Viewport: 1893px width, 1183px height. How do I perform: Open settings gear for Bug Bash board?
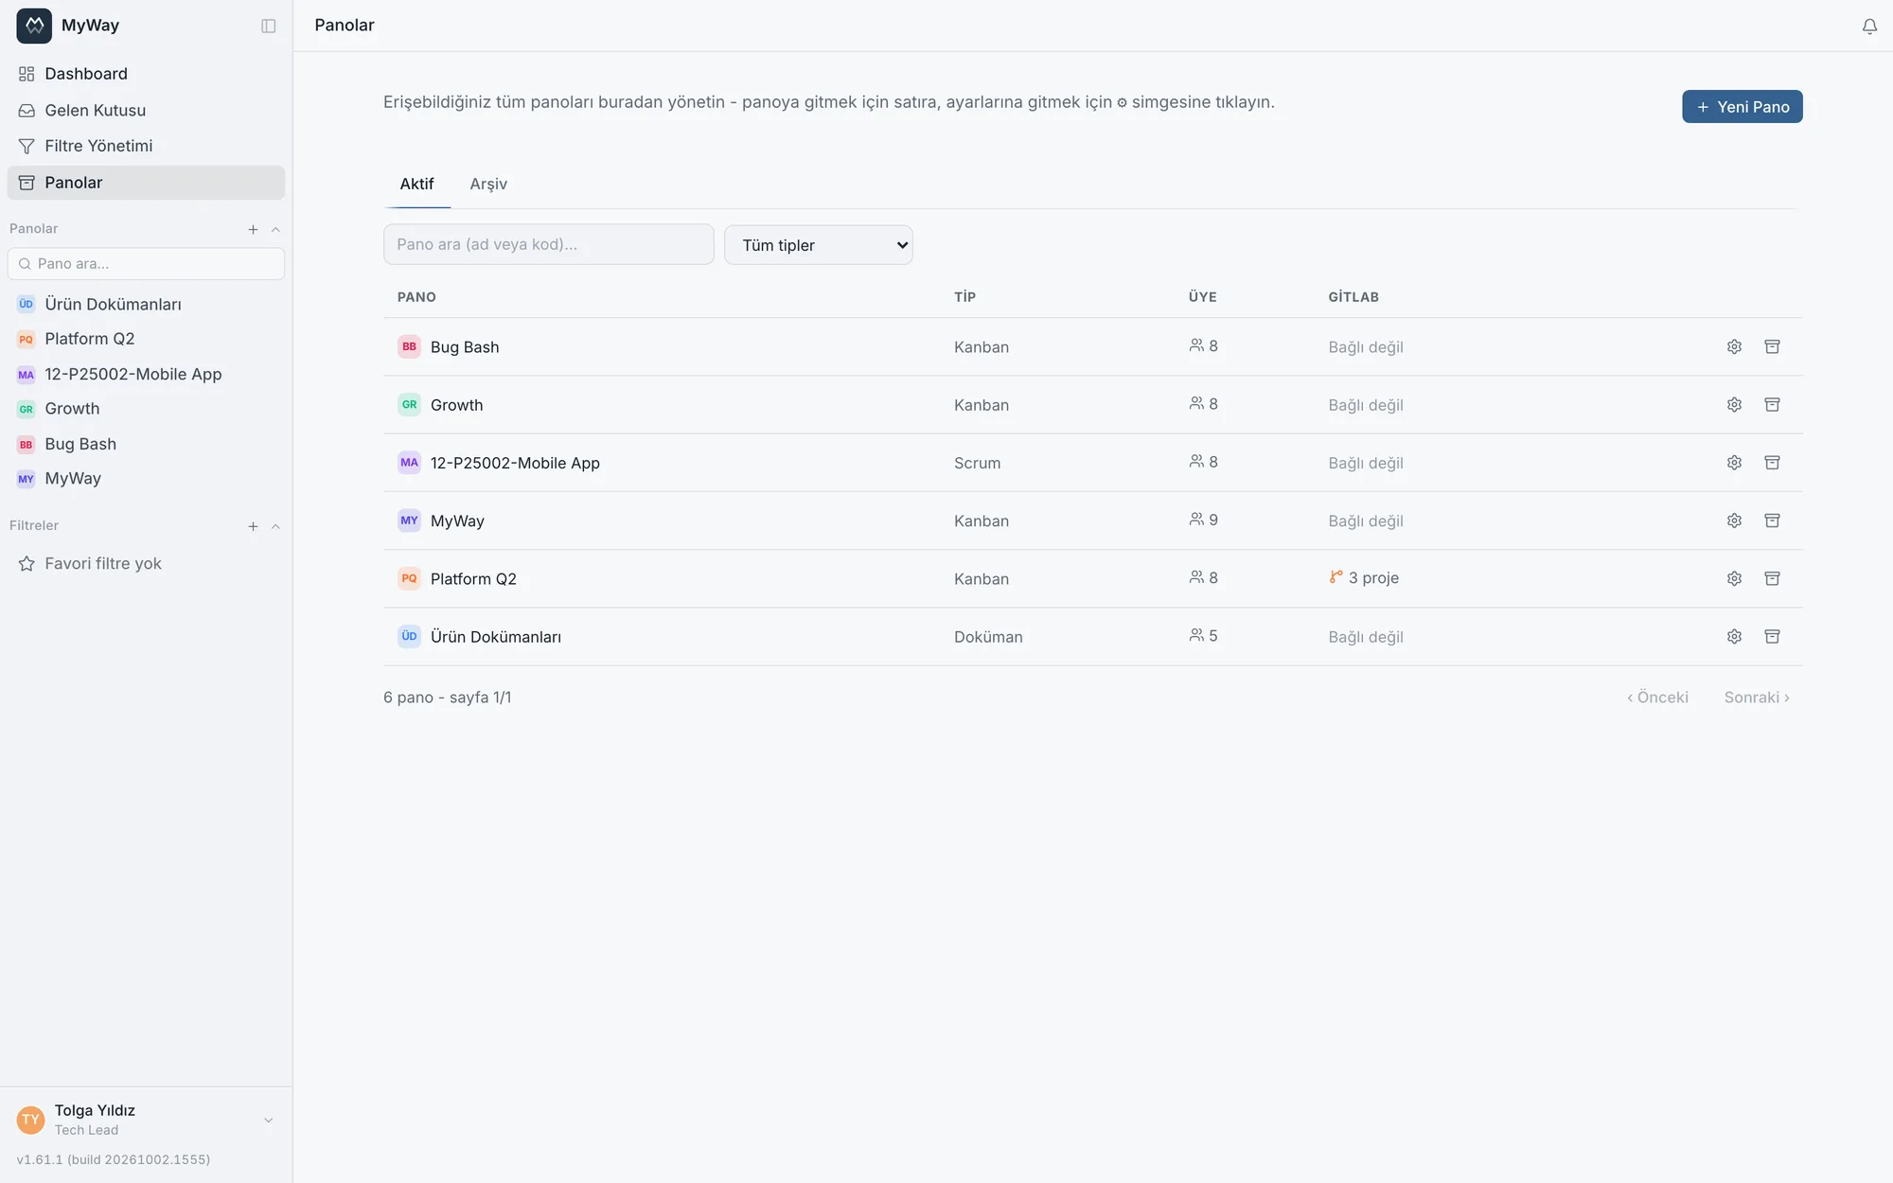click(x=1734, y=346)
